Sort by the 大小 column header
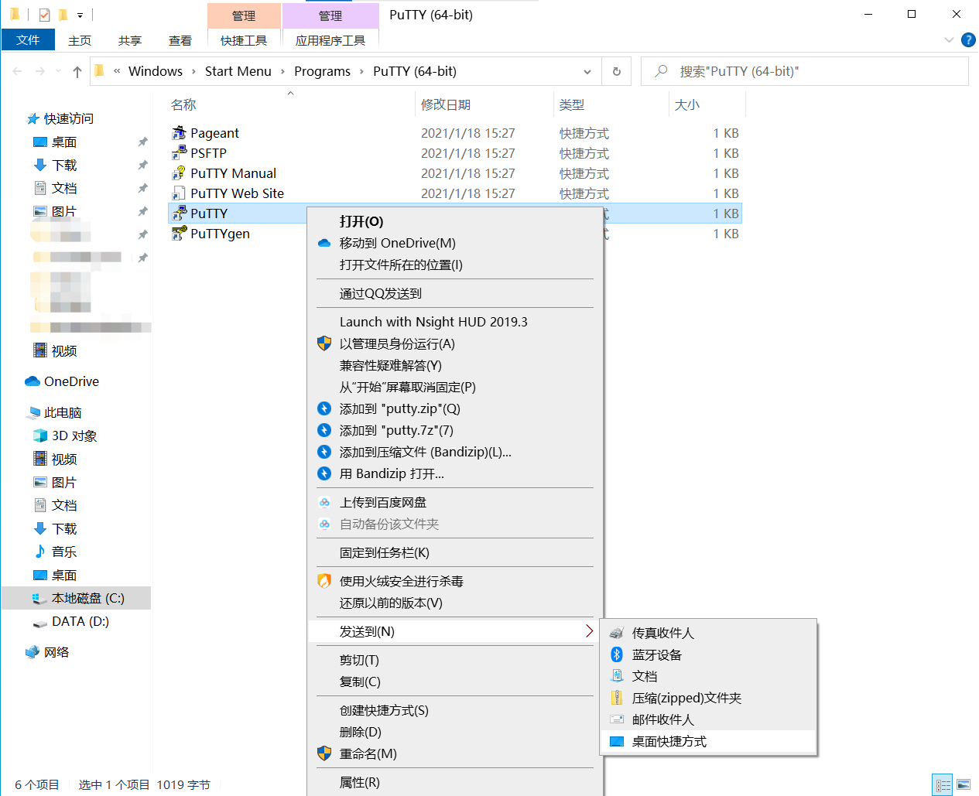Viewport: 979px width, 796px height. tap(687, 104)
